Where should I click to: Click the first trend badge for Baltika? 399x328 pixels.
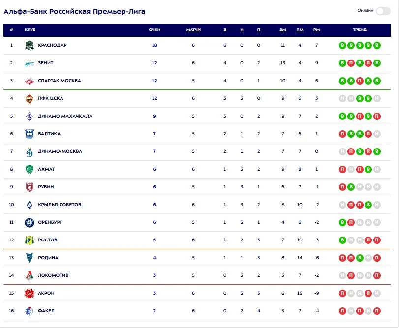point(342,134)
